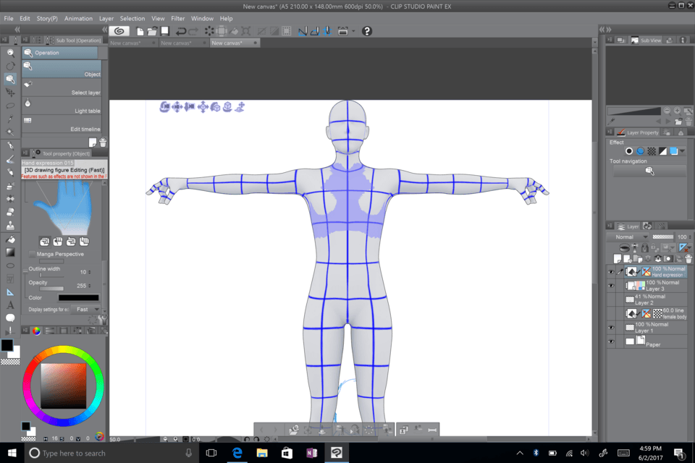Select the Zoom magnifier tool
This screenshot has height=463, width=695.
click(10, 53)
